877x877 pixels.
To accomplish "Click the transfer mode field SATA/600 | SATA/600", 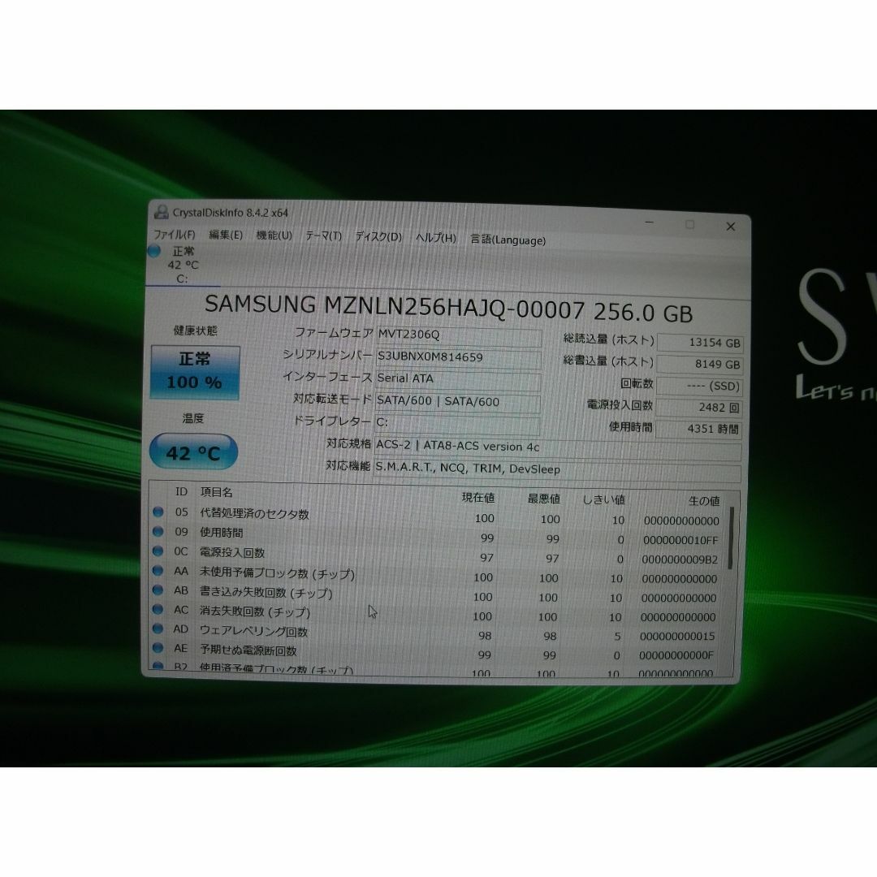I will pyautogui.click(x=457, y=402).
